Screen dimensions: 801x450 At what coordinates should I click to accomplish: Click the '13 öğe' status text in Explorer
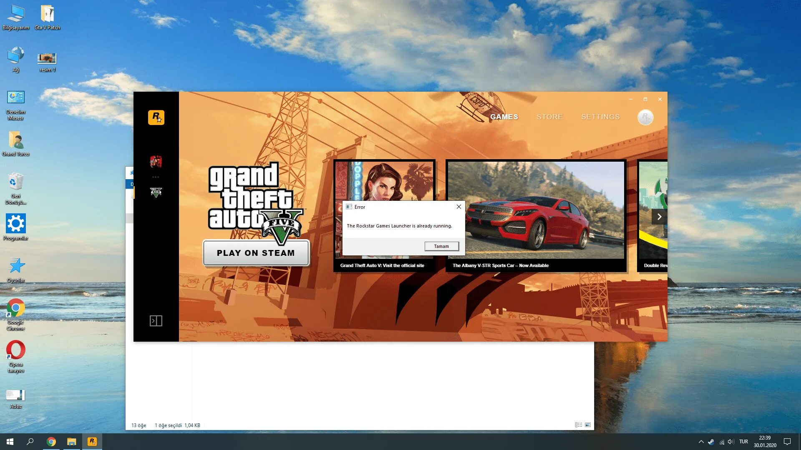pyautogui.click(x=139, y=425)
